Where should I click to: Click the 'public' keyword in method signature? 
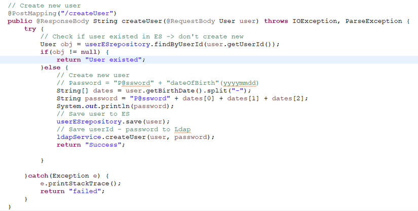pyautogui.click(x=20, y=21)
